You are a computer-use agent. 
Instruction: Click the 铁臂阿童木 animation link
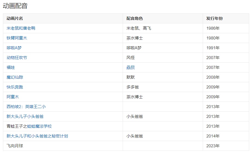pos(17,38)
